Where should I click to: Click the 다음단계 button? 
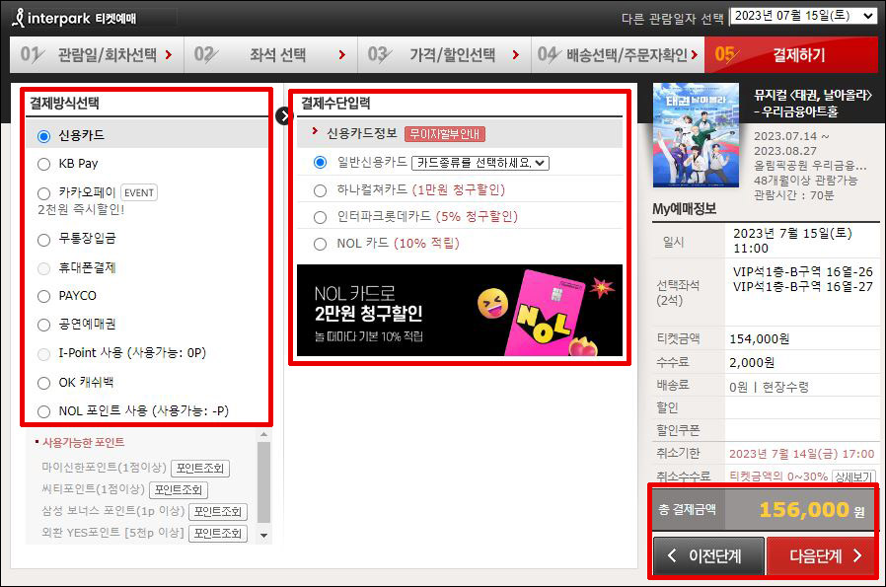pyautogui.click(x=822, y=556)
